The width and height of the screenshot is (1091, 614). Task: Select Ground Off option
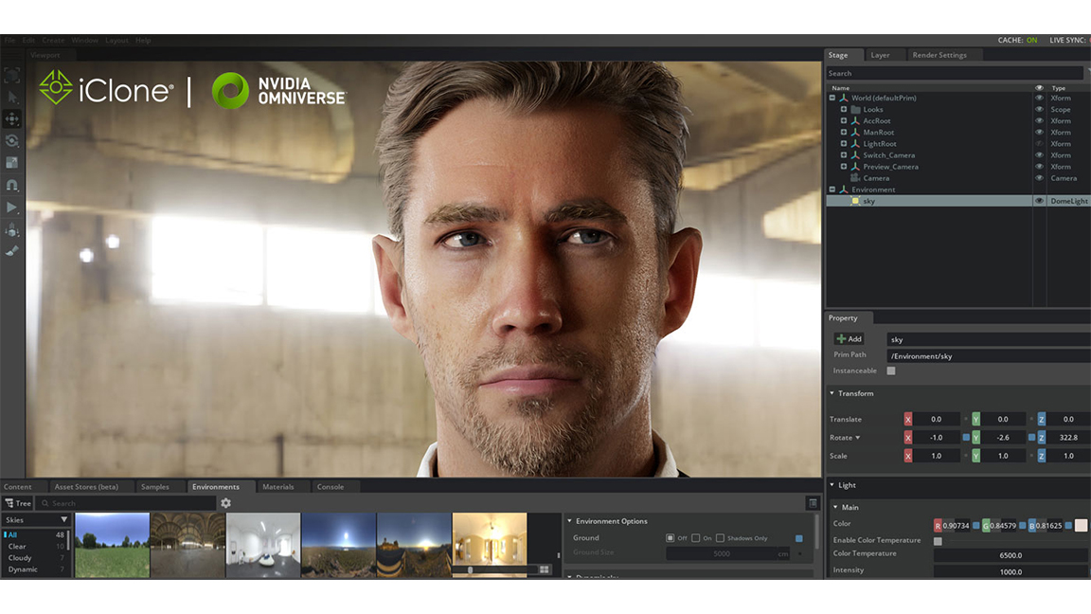click(x=671, y=538)
